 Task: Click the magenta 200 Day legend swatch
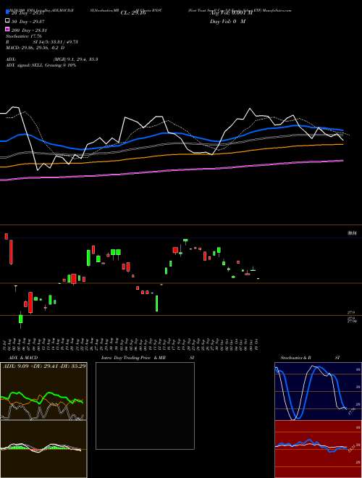point(7,30)
